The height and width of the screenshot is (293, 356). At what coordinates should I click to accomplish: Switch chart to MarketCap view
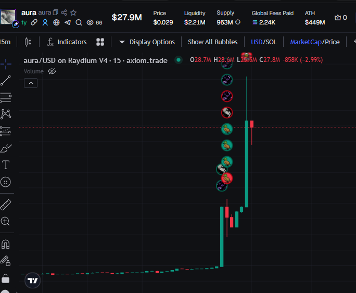[x=306, y=42]
